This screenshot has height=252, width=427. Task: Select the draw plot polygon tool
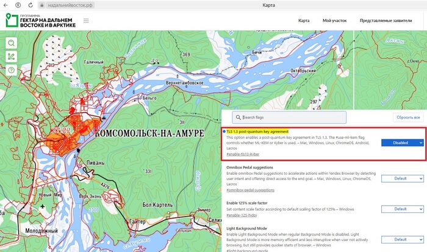coord(11,57)
